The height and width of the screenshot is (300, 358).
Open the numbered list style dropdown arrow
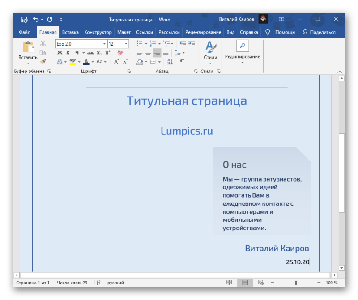[x=159, y=43]
